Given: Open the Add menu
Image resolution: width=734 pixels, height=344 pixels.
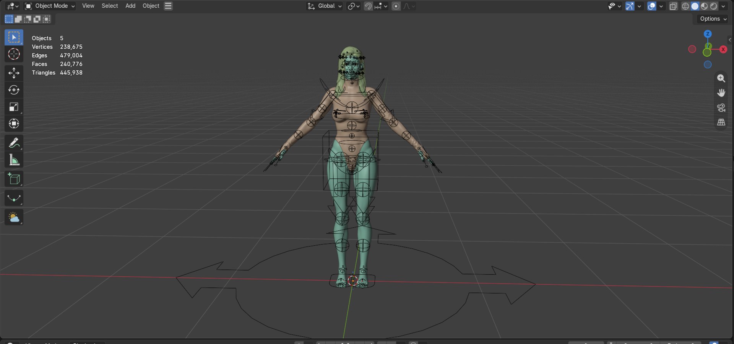Looking at the screenshot, I should 130,6.
